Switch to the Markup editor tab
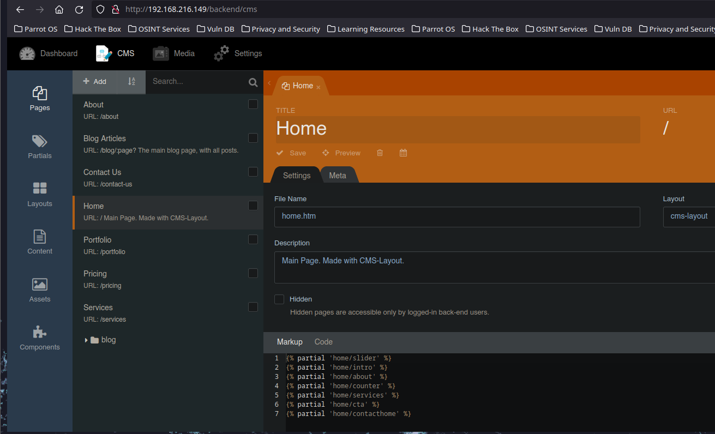 click(x=290, y=342)
